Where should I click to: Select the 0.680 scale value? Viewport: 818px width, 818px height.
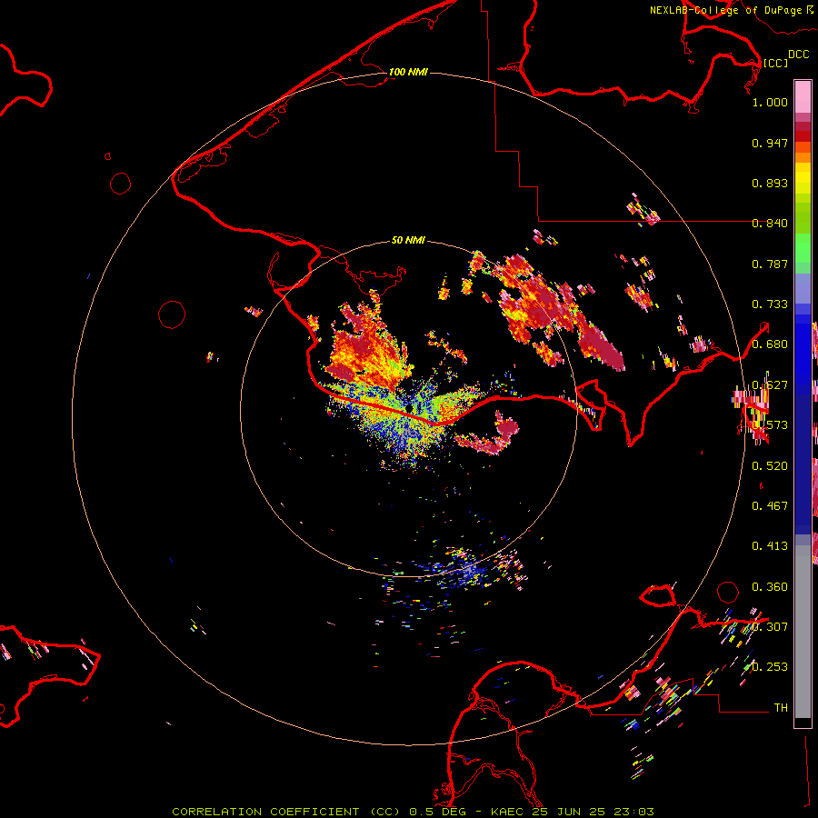coord(770,344)
